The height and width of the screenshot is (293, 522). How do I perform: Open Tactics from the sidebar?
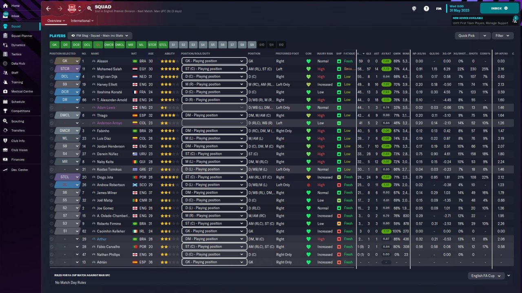click(16, 54)
